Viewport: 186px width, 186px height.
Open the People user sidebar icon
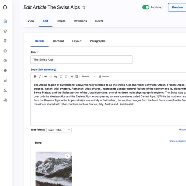click(5, 90)
